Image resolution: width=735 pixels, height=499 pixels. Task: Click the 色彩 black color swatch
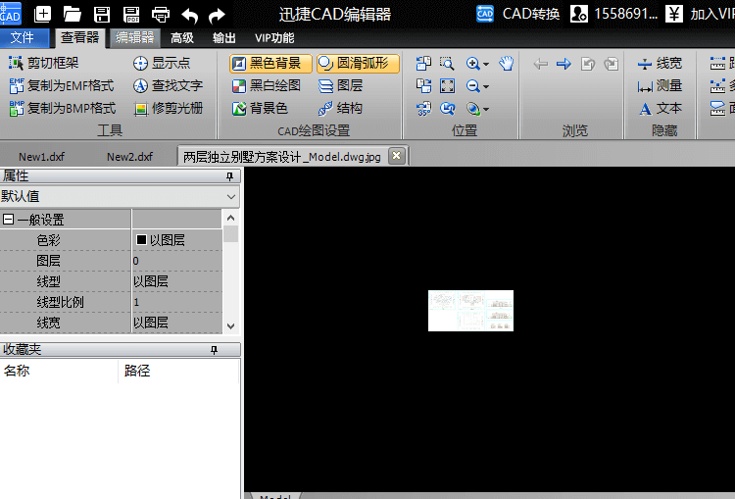(x=141, y=240)
